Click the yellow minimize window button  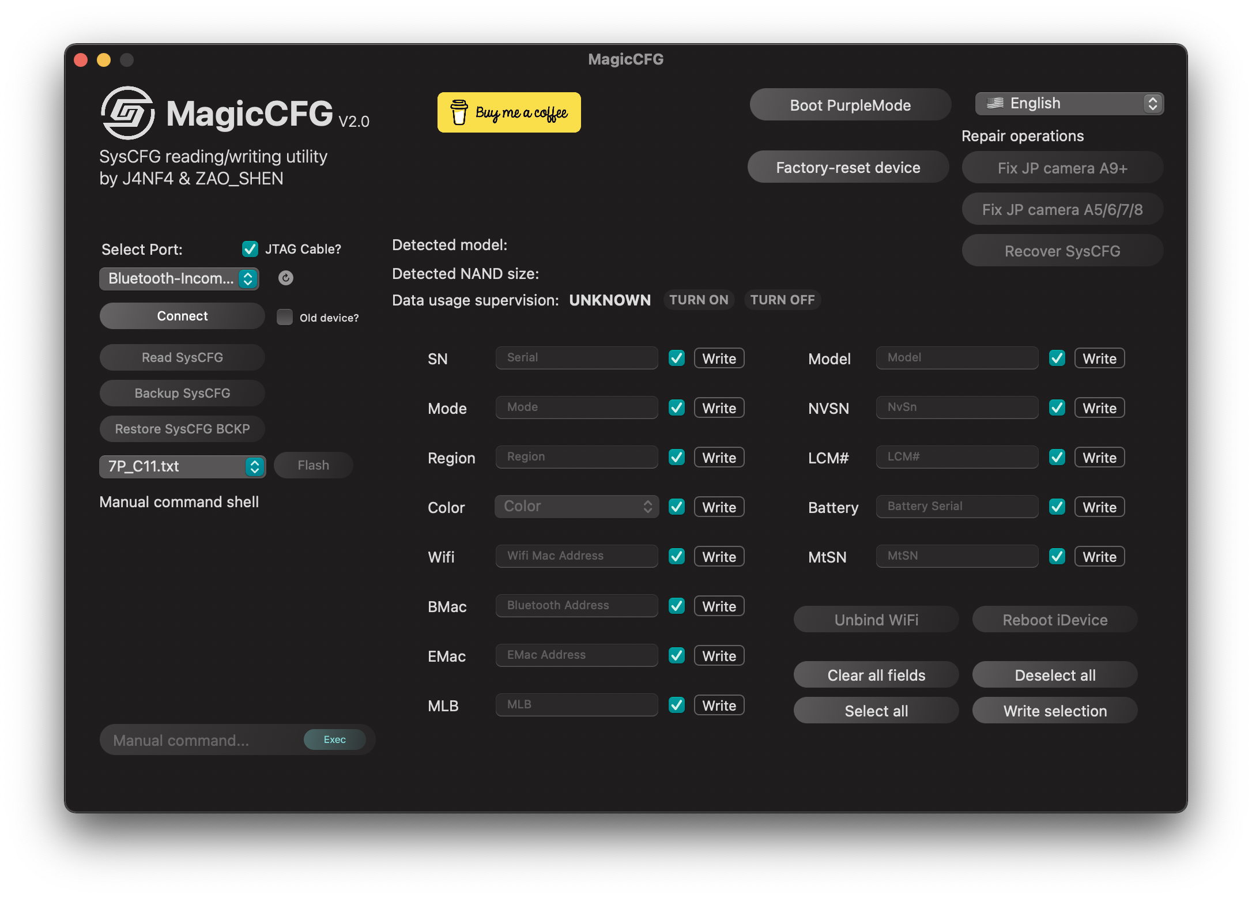point(104,60)
